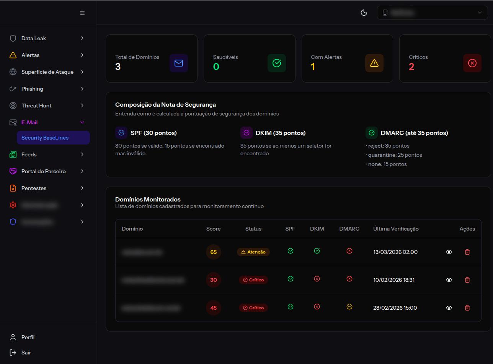Toggle the sidebar with the hamburger menu

(82, 13)
